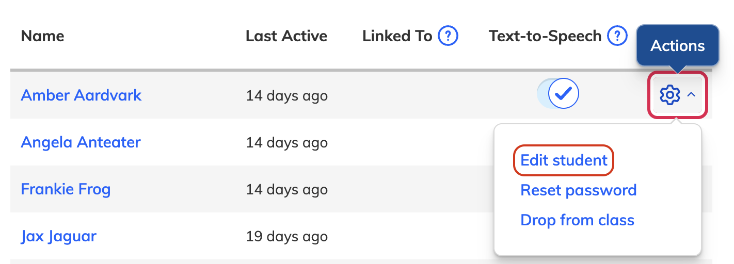The height and width of the screenshot is (264, 734).
Task: Click the Linked To column header text
Action: tap(397, 36)
